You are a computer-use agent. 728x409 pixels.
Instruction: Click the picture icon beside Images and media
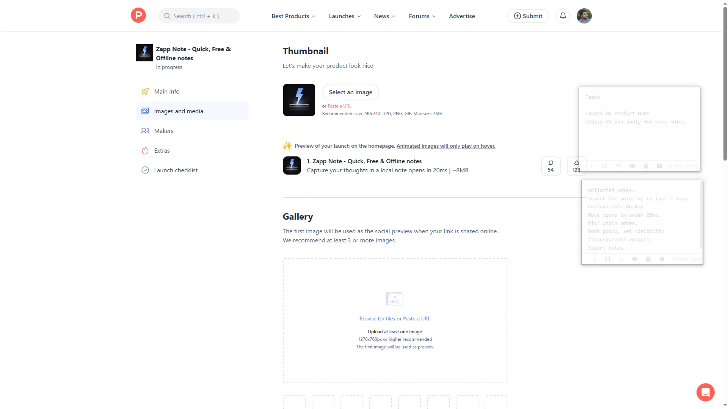tap(145, 111)
